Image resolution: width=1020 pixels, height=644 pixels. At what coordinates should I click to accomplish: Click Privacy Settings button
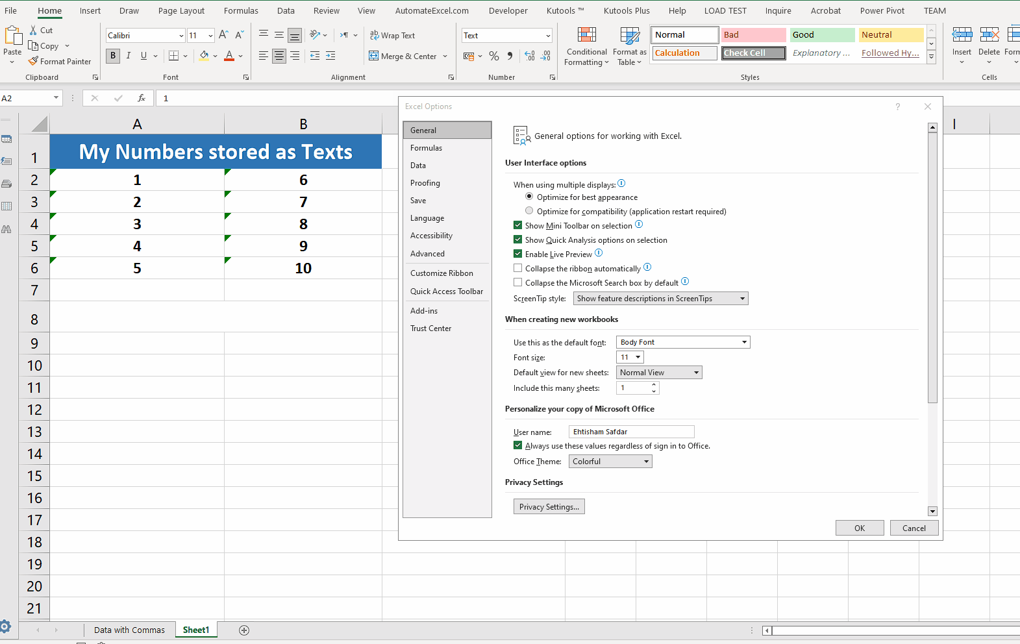pos(549,507)
